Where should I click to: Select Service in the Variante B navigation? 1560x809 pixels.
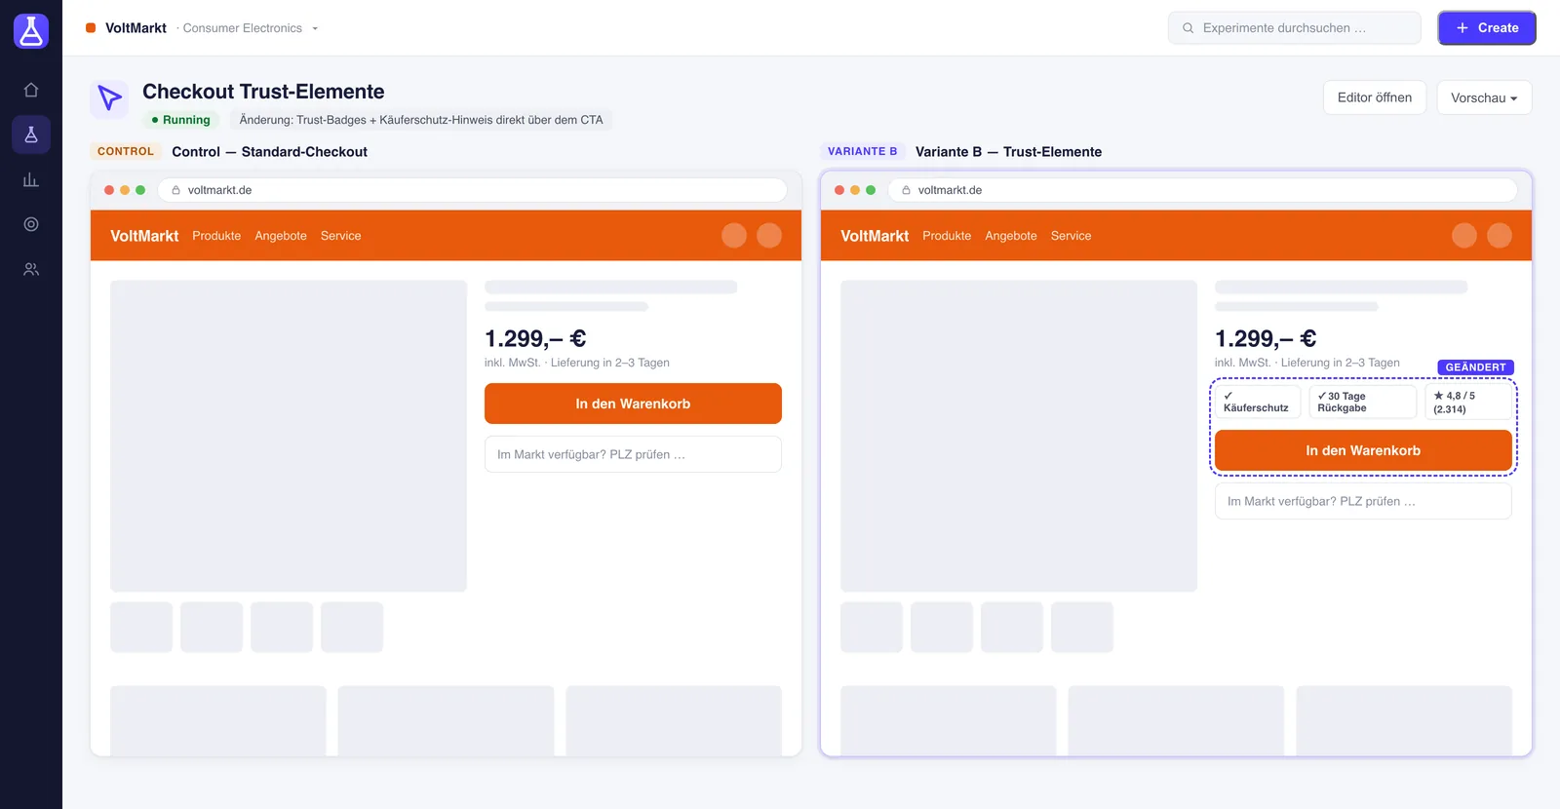[x=1071, y=236]
